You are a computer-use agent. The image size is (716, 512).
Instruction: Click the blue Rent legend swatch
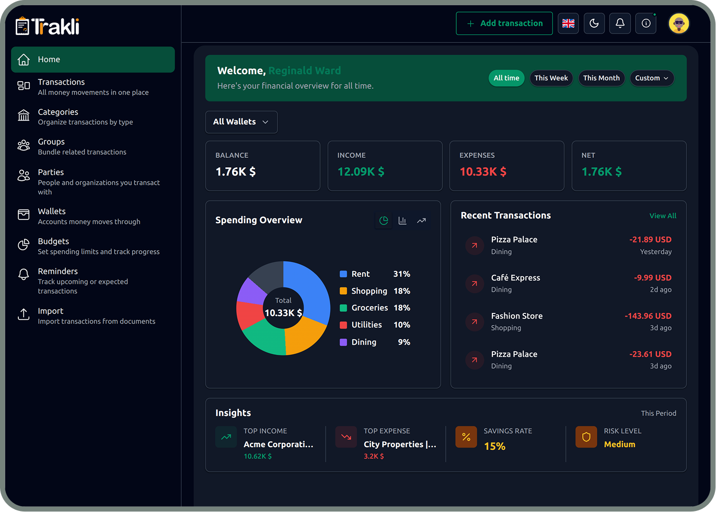(343, 274)
